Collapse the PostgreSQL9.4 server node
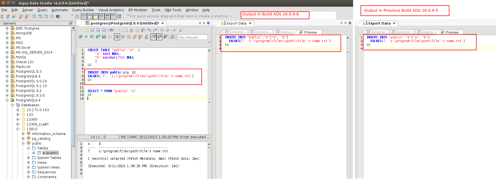The image size is (496, 181). pyautogui.click(x=7, y=100)
